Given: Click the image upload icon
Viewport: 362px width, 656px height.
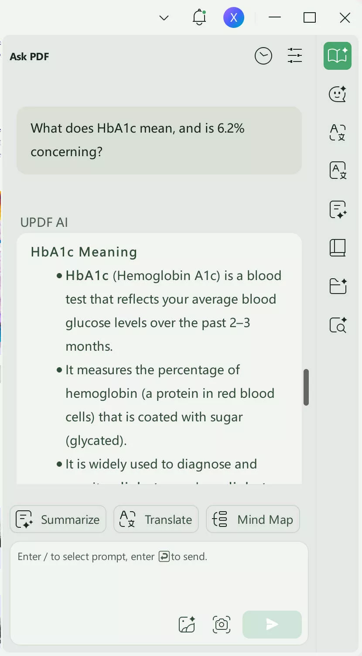Looking at the screenshot, I should 186,625.
